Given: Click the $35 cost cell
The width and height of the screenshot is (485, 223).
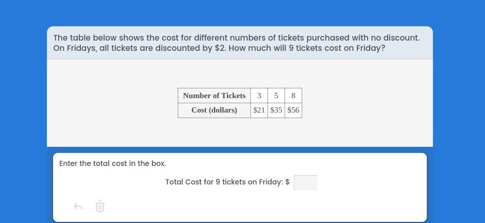Looking at the screenshot, I should coord(276,110).
